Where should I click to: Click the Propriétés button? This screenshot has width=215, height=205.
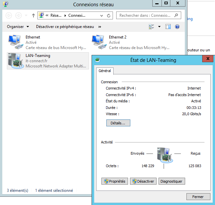tap(115, 181)
